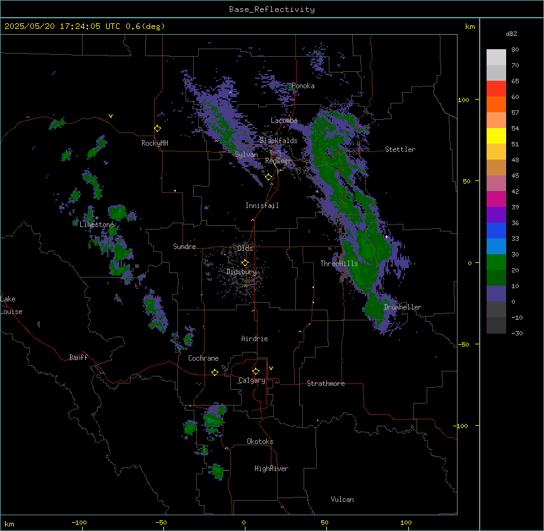The image size is (544, 531).
Task: Click the -30 value in the dBZ legend
Action: [517, 333]
